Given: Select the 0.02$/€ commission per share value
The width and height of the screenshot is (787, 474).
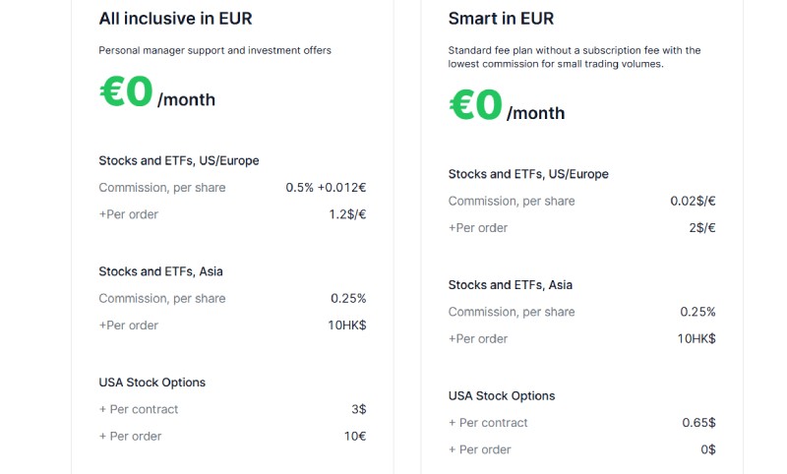Looking at the screenshot, I should [693, 201].
